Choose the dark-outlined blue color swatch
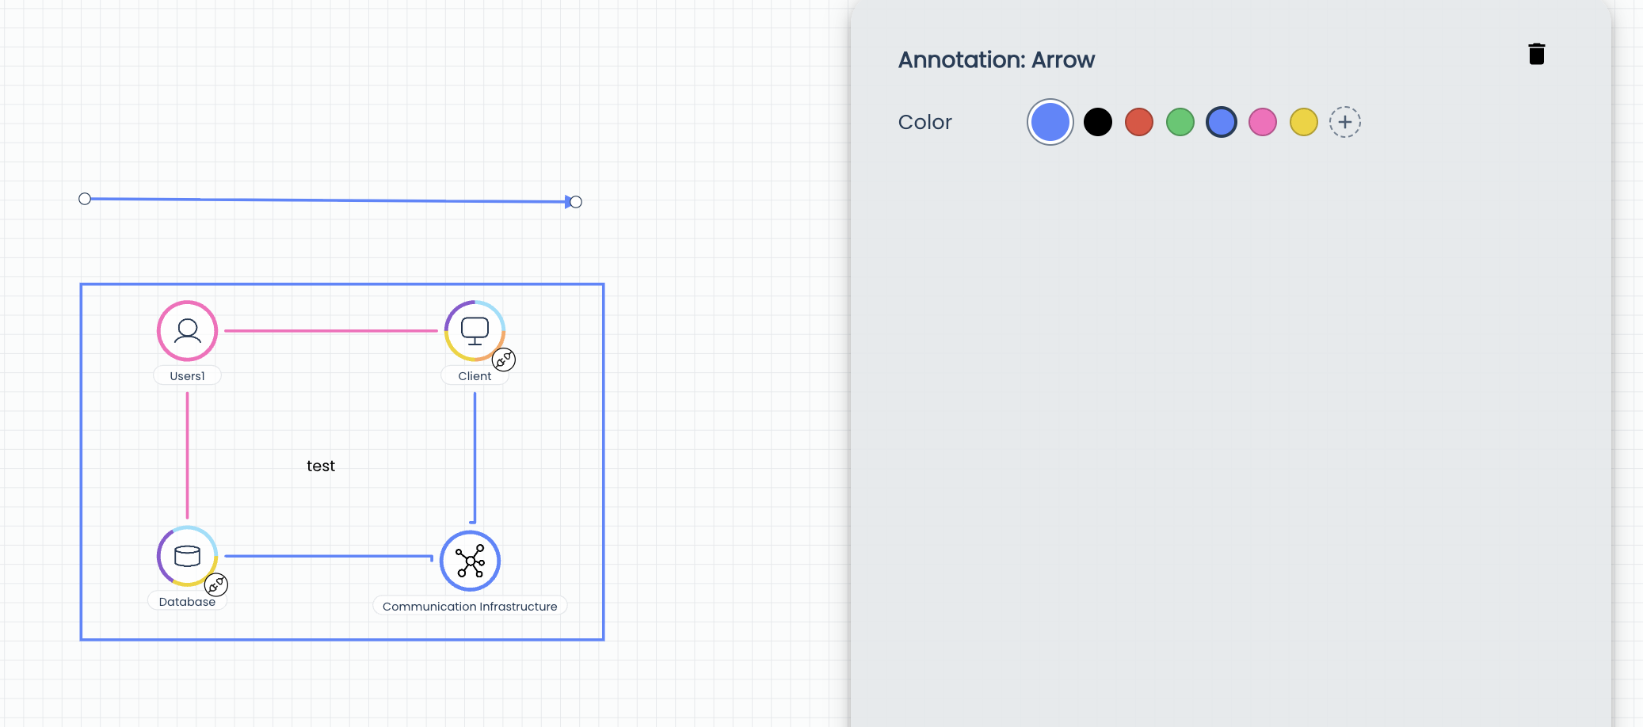This screenshot has height=727, width=1643. coord(1222,122)
